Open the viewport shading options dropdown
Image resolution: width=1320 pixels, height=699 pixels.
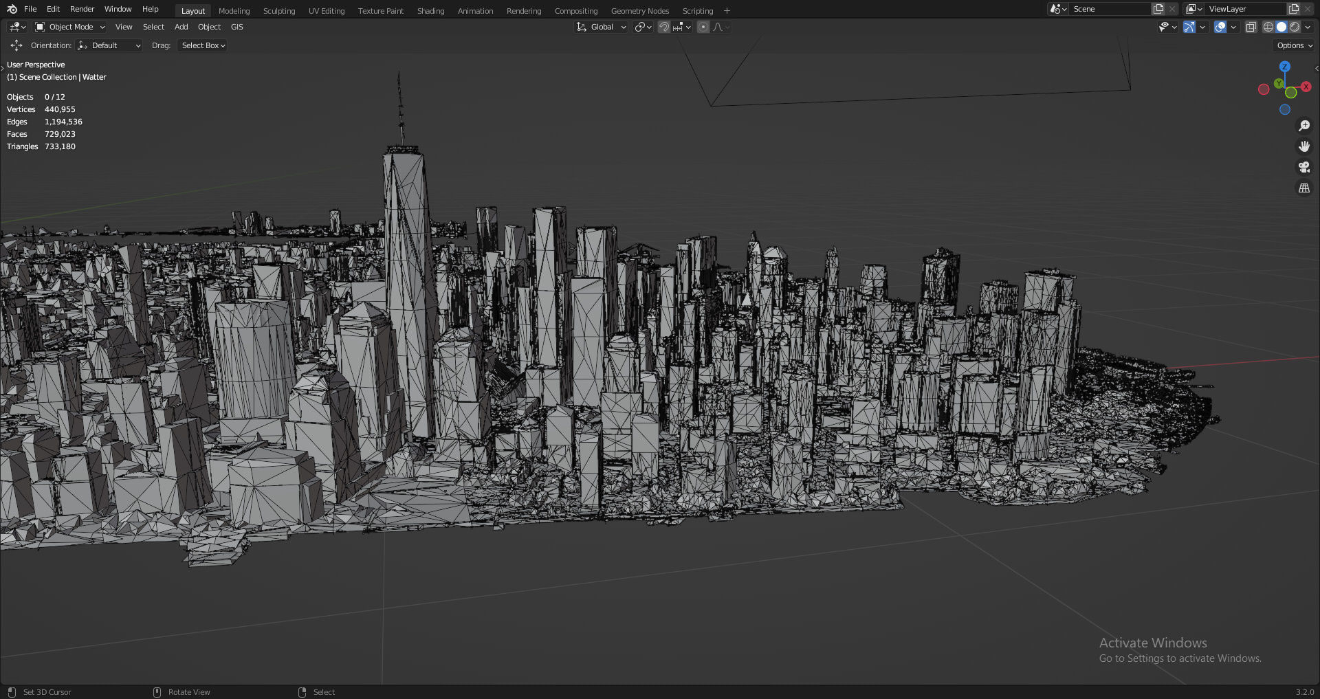(x=1308, y=27)
